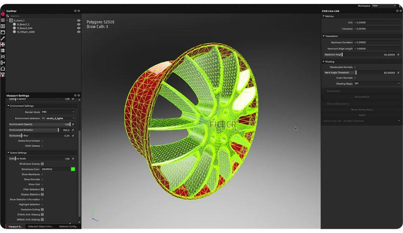Activate the move transform tool icon

tap(3, 44)
